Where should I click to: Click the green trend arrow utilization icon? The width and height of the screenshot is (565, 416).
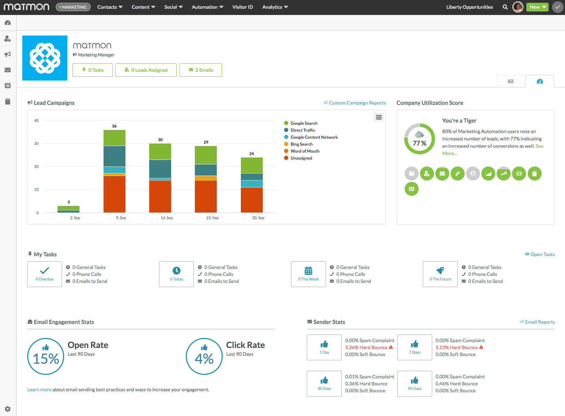pos(504,174)
